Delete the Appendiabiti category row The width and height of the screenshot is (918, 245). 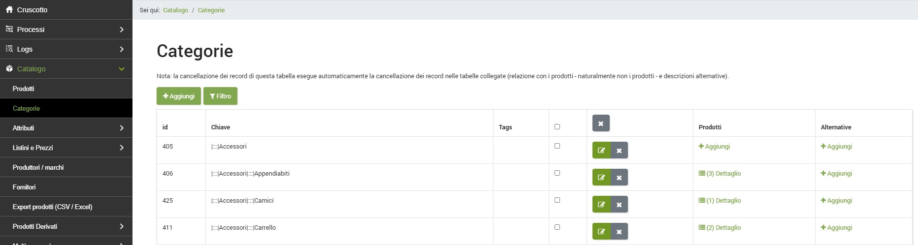(619, 178)
